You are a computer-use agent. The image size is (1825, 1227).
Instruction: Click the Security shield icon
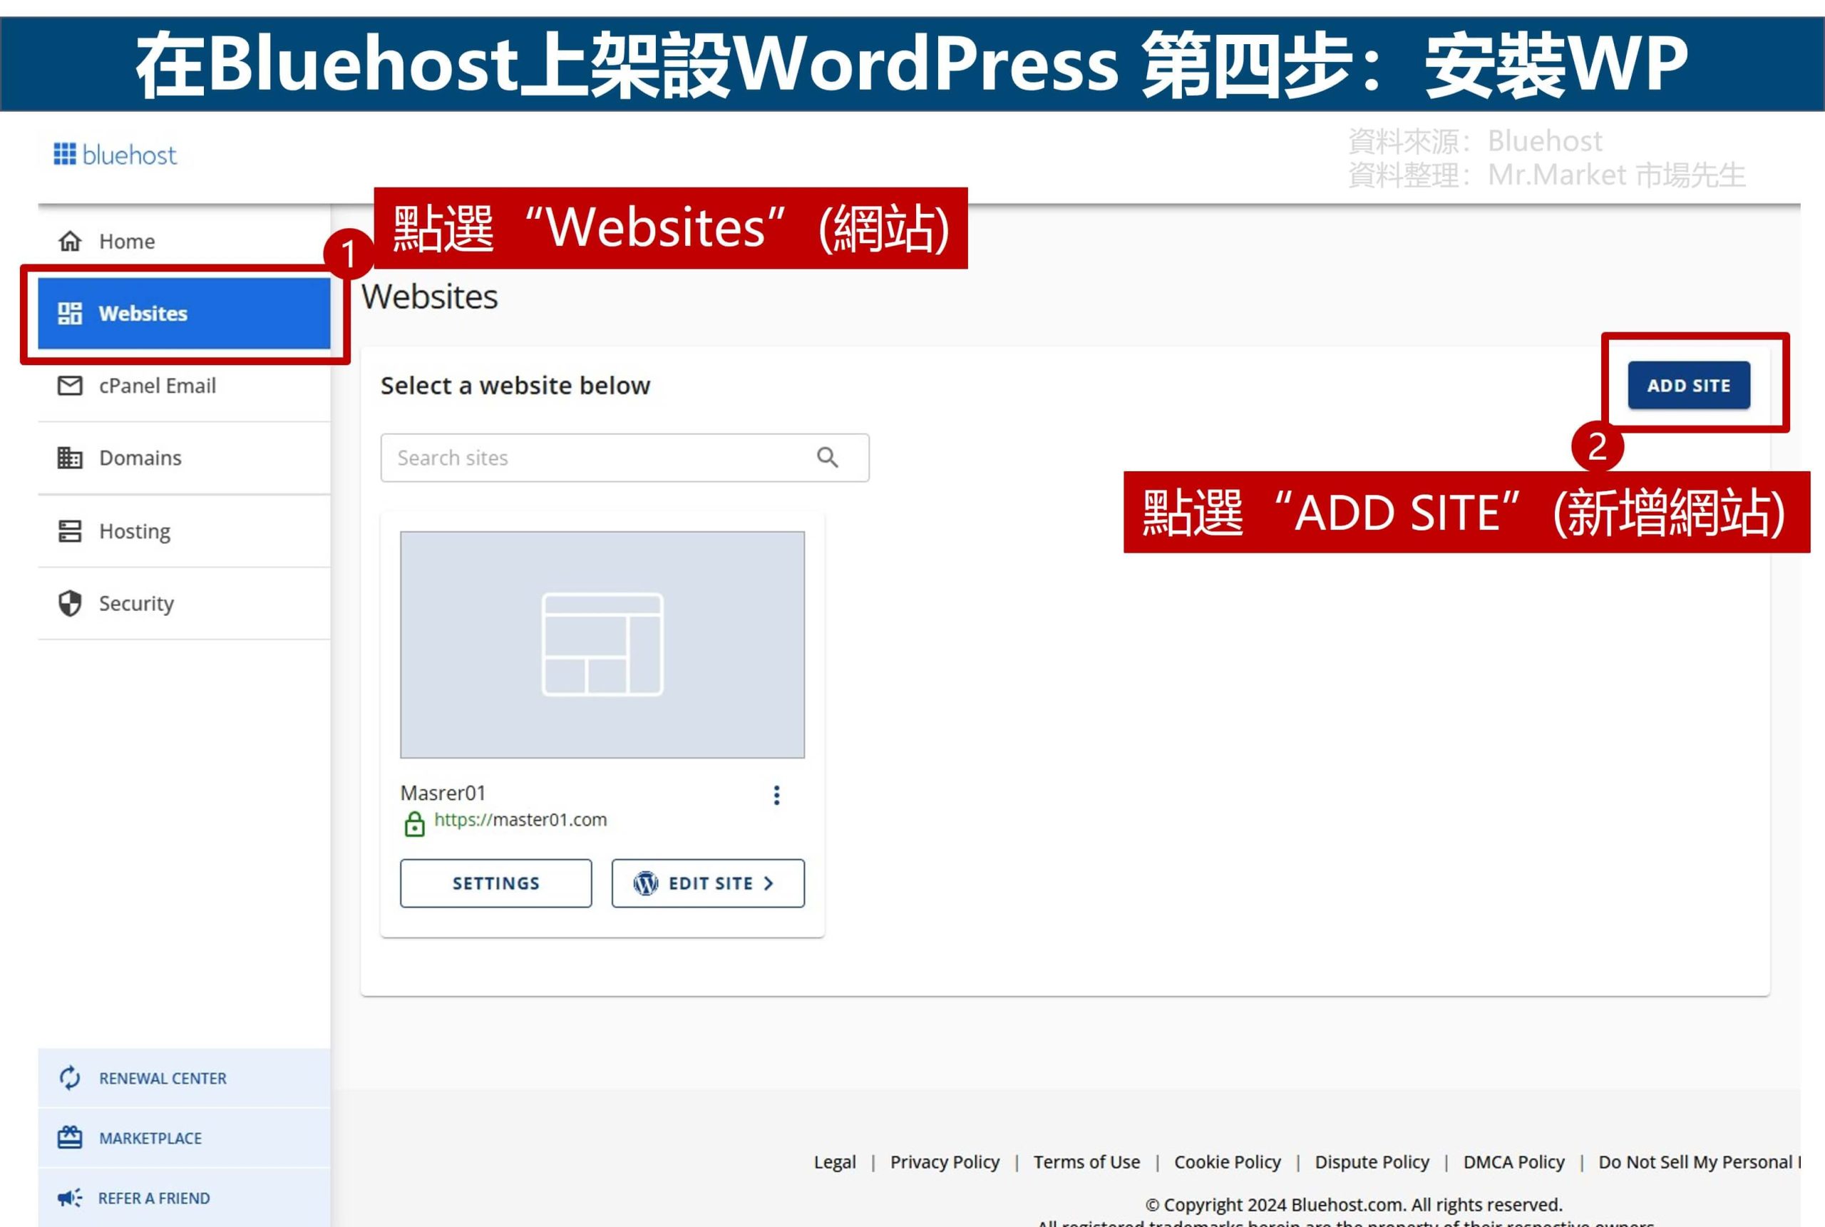pos(70,603)
